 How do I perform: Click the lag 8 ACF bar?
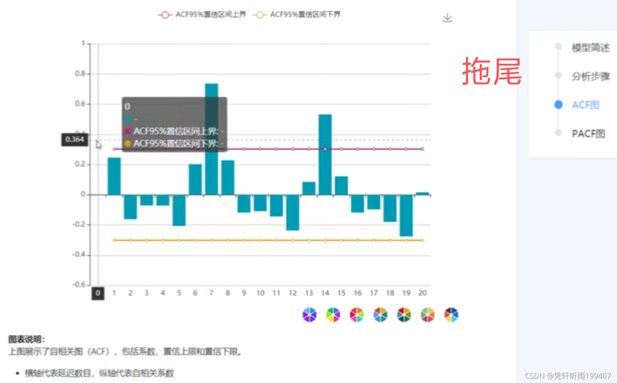coord(228,178)
